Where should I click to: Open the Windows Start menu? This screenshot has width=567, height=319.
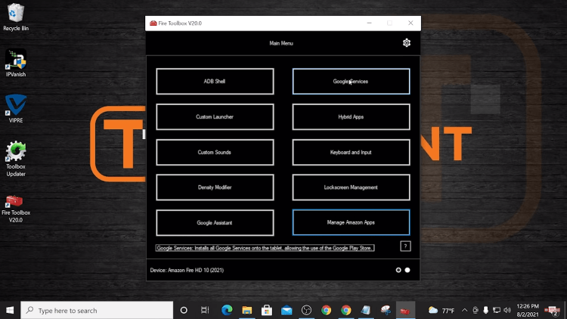pyautogui.click(x=10, y=311)
